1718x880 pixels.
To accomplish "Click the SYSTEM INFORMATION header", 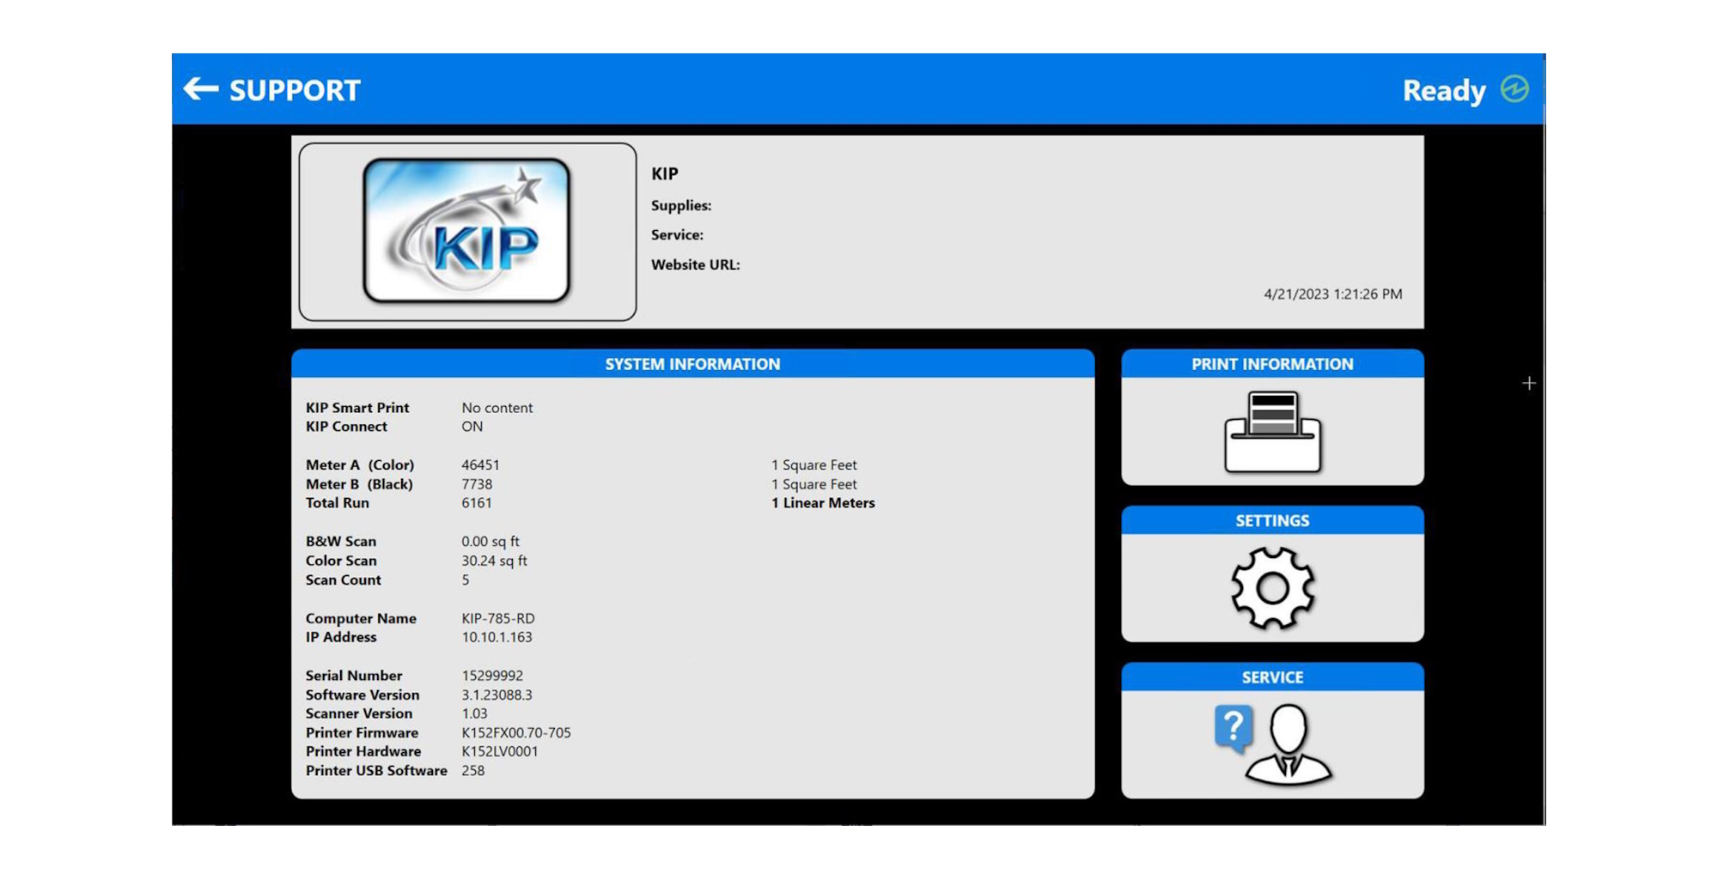I will 692,364.
